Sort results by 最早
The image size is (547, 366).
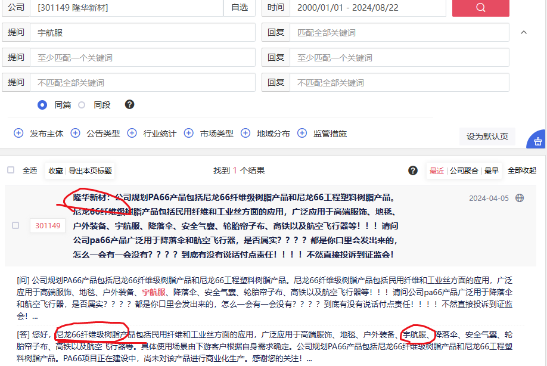point(491,170)
